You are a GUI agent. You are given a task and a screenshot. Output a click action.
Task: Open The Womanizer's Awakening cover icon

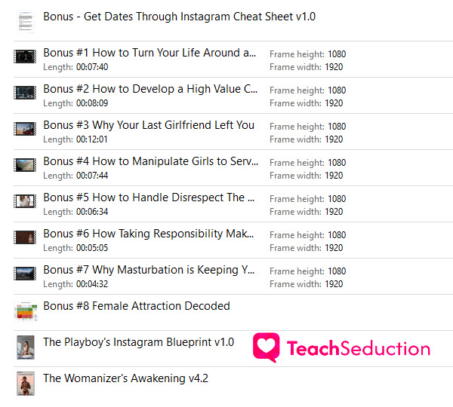tap(26, 384)
